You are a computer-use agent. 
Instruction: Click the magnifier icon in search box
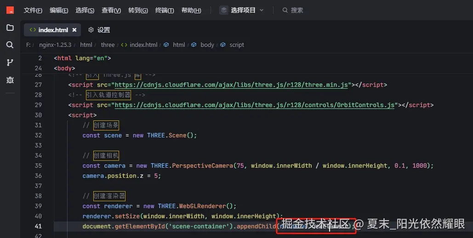tap(285, 10)
